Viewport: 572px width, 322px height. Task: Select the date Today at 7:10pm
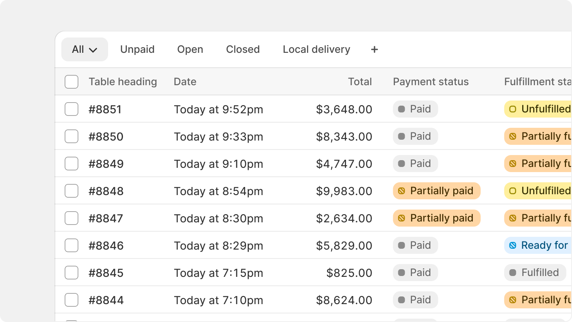pos(218,300)
